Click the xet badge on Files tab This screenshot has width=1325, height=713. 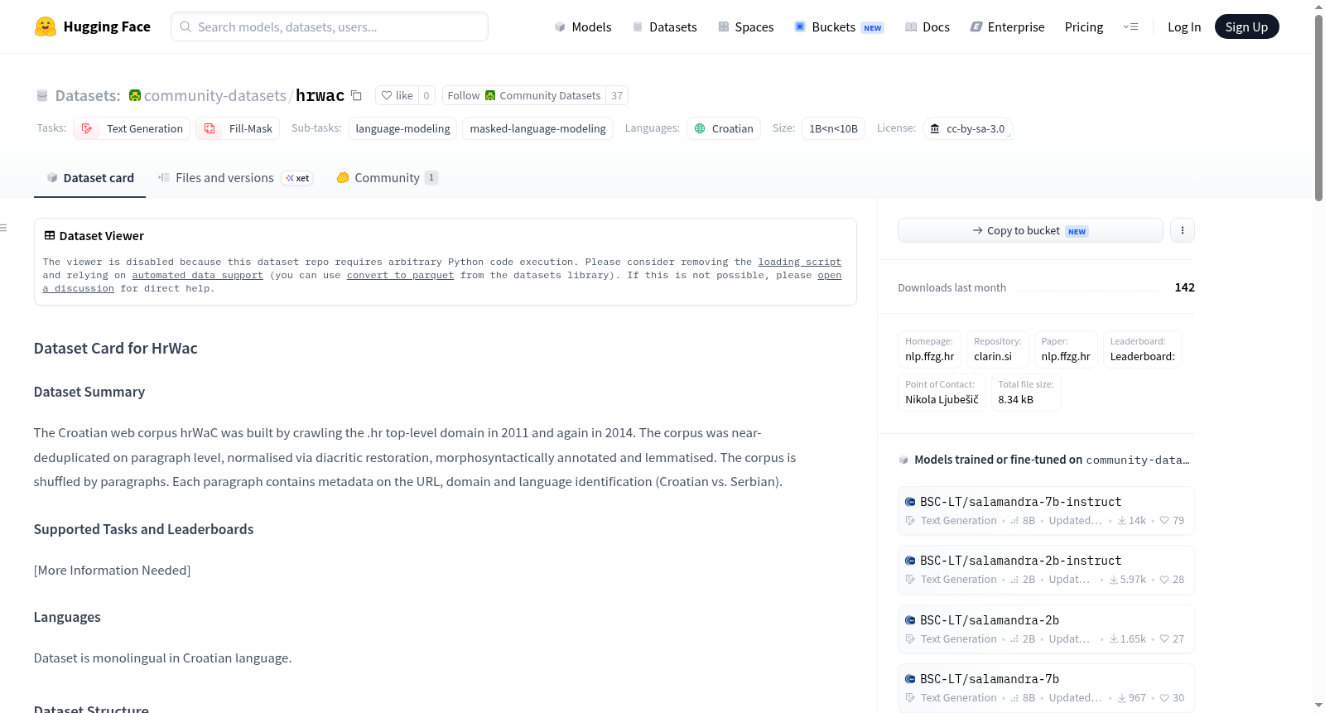tap(297, 178)
